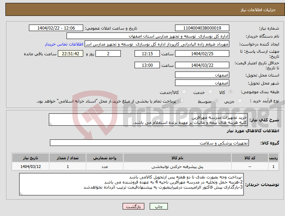Click the unit cell عدد

[105, 167]
